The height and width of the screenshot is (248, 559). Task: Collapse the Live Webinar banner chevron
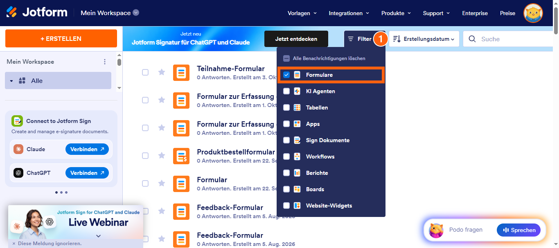coord(98,236)
